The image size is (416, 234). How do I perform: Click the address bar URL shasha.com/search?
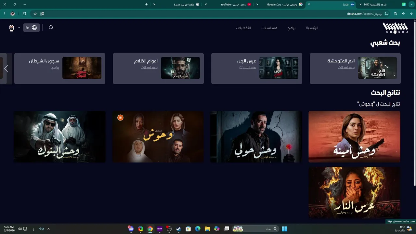(x=364, y=14)
